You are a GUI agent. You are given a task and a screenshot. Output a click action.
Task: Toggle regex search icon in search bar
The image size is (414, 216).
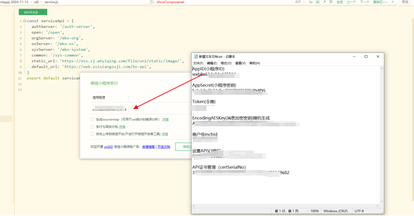(325, 2)
